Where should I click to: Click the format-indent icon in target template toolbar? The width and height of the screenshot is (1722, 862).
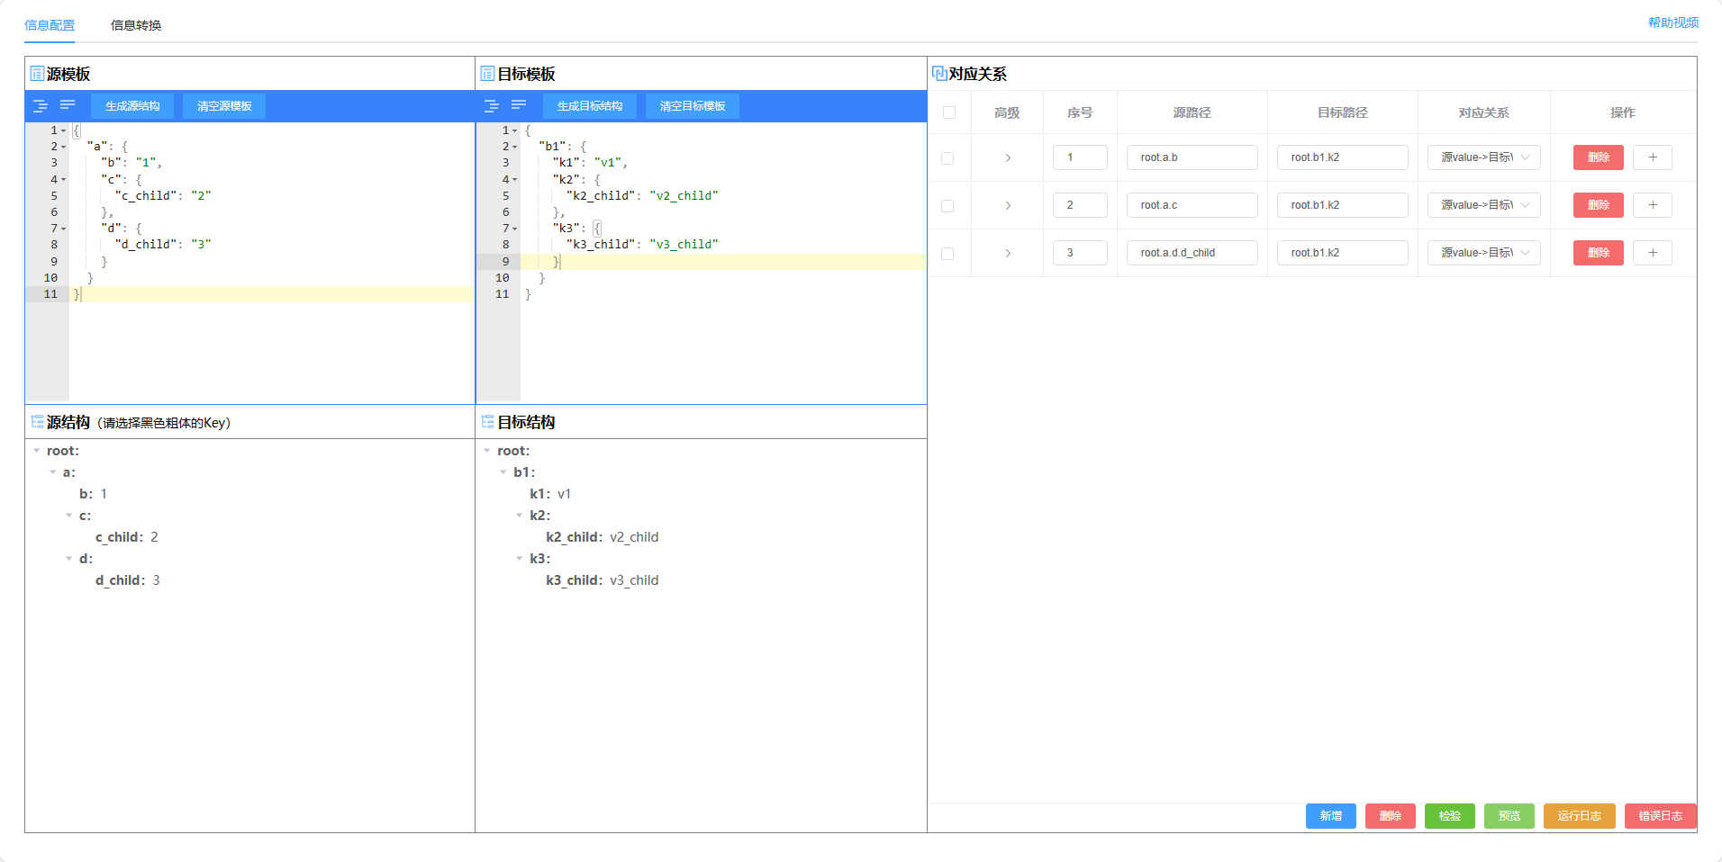(x=492, y=106)
